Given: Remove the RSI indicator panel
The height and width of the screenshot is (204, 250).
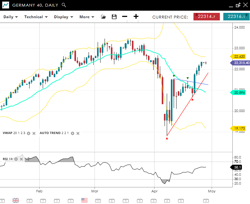Looking at the screenshot, I should [x=21, y=159].
